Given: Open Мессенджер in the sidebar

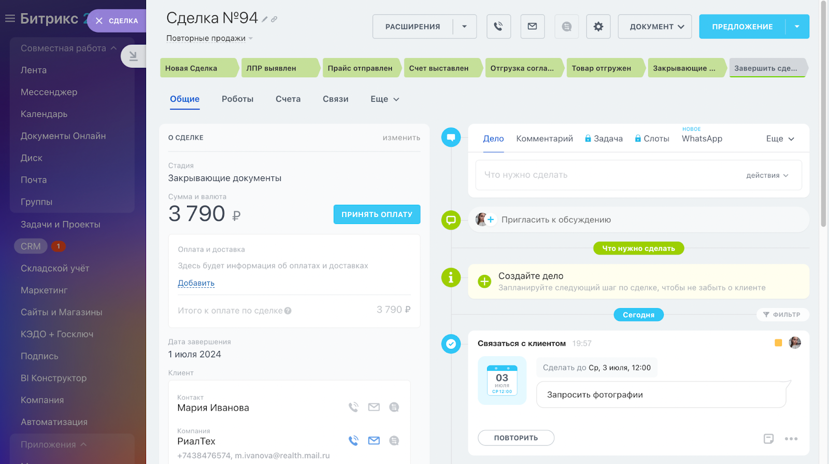Looking at the screenshot, I should tap(49, 92).
